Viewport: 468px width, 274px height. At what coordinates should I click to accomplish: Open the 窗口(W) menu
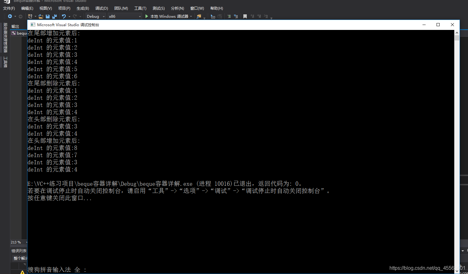197,8
